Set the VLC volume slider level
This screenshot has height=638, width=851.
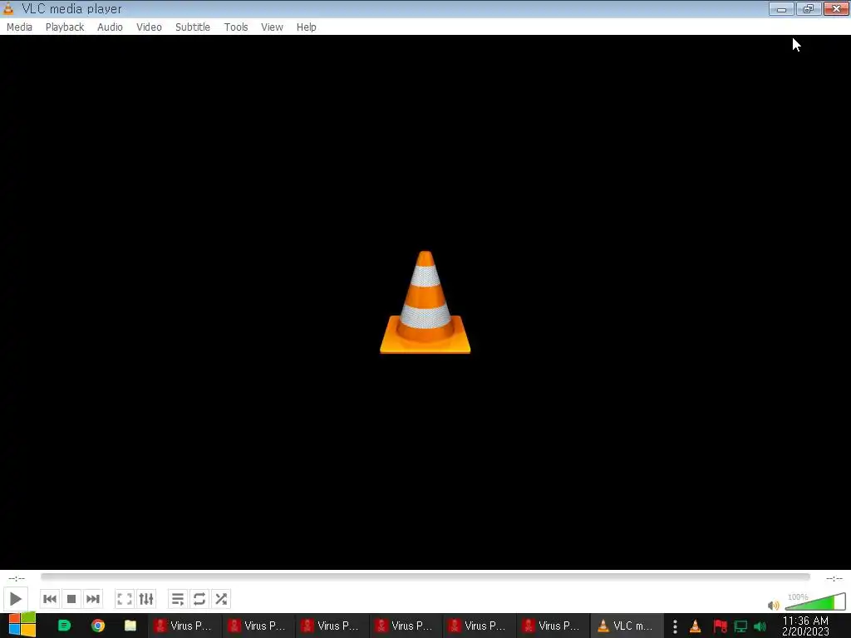pos(815,602)
